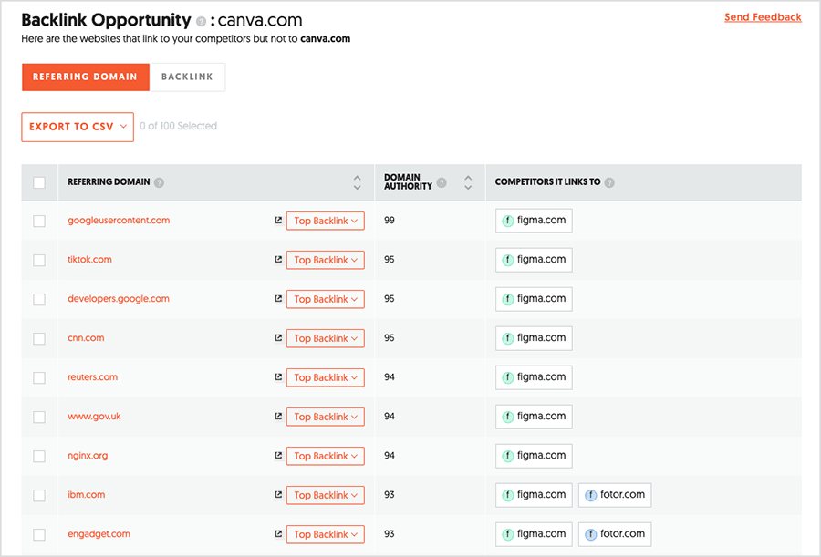Check the reuters.com row checkbox
The image size is (821, 557).
[x=39, y=378]
